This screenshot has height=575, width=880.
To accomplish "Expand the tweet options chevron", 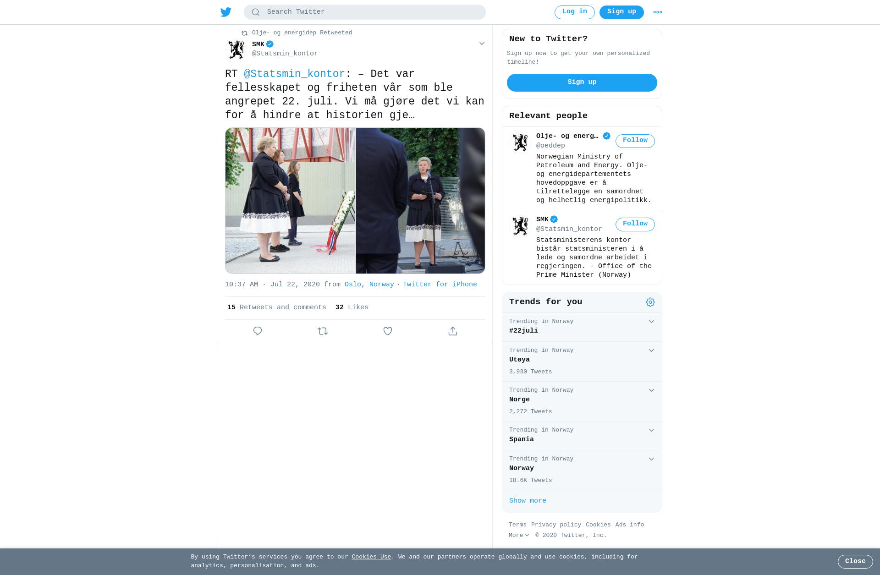I will (x=482, y=44).
